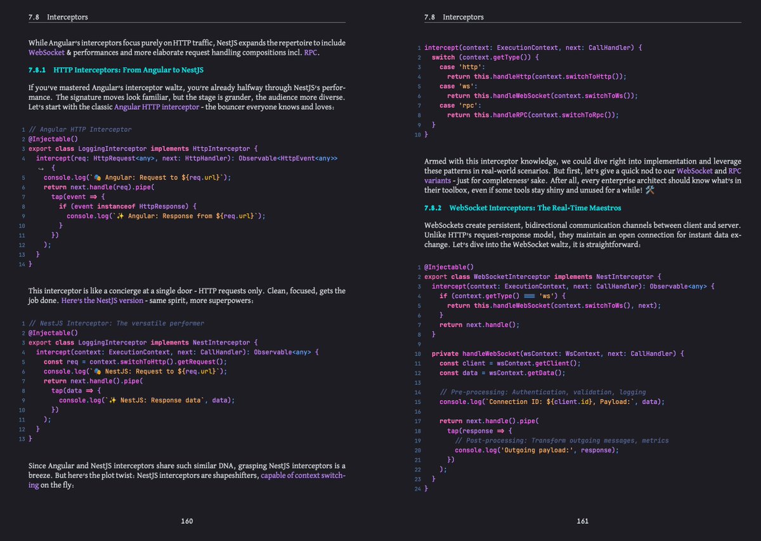Click the '// NestJS Interceptor: The versatile performer' comment

(x=116, y=323)
